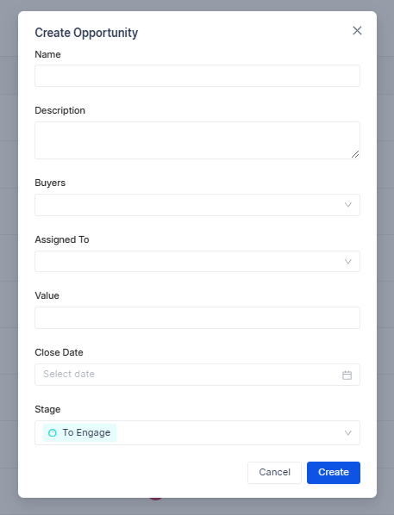Focus the Name input field
This screenshot has width=394, height=515.
point(197,76)
